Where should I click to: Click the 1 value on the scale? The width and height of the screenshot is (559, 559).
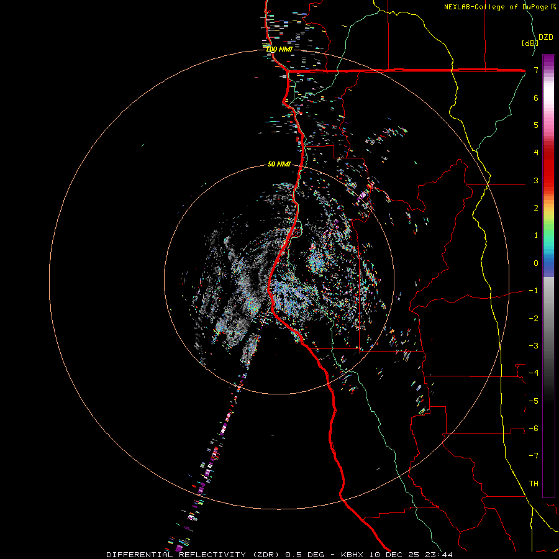(536, 235)
